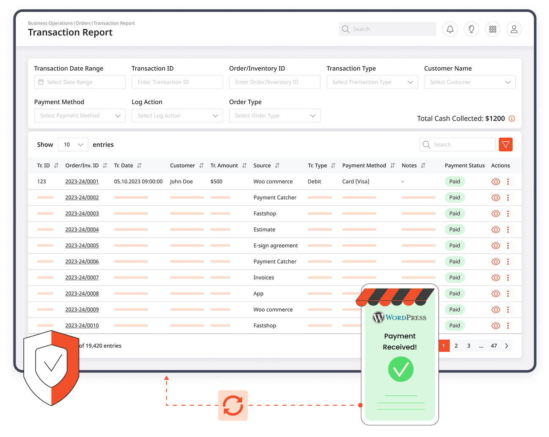Image resolution: width=549 pixels, height=437 pixels.
Task: Open actions menu for order 2023-24/0006
Action: [508, 262]
